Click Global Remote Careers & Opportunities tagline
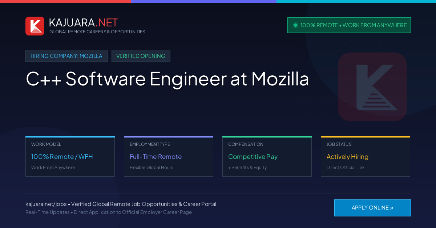The height and width of the screenshot is (228, 436). pyautogui.click(x=97, y=32)
